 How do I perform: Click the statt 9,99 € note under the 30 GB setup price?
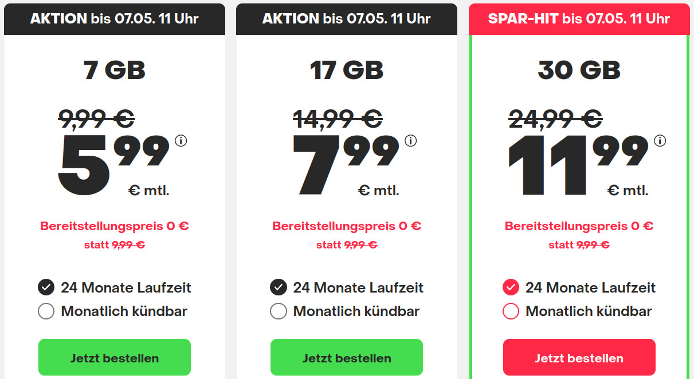click(x=579, y=244)
